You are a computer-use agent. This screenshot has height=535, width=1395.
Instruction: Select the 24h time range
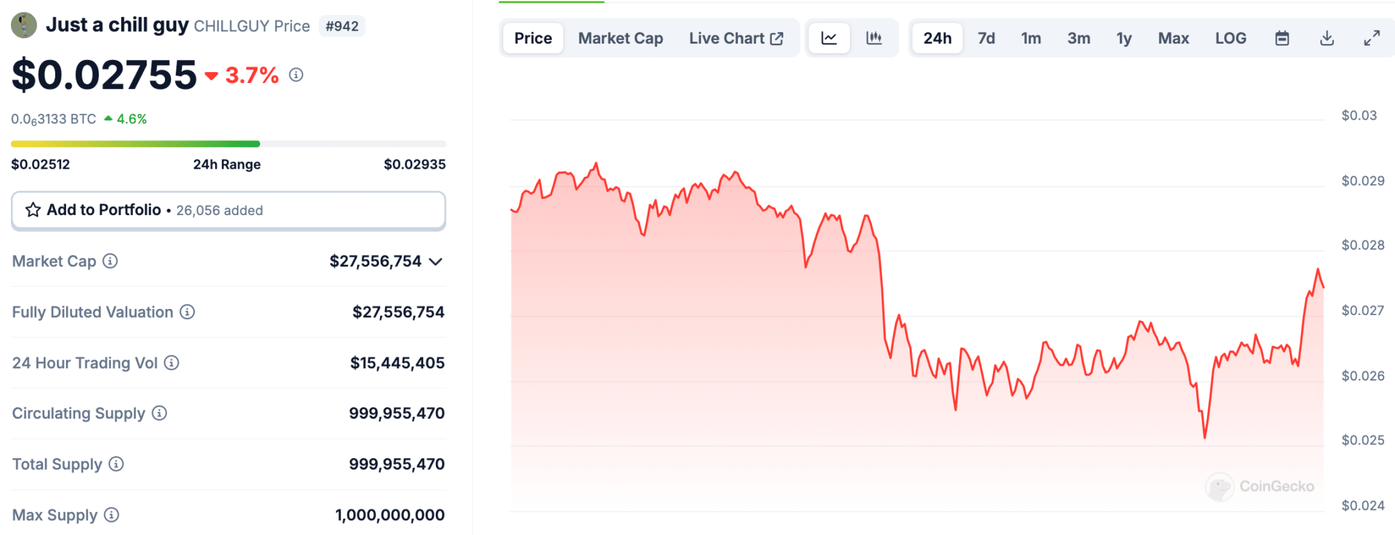937,38
